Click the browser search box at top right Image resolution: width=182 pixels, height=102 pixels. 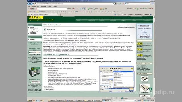click(137, 4)
